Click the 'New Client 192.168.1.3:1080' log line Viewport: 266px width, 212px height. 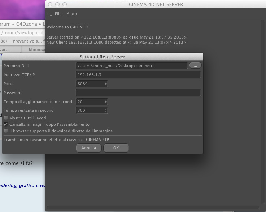(116, 42)
